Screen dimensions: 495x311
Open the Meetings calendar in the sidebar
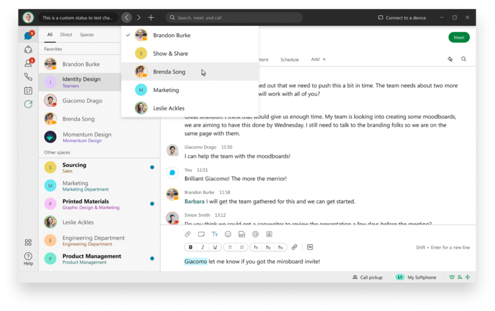tap(28, 90)
